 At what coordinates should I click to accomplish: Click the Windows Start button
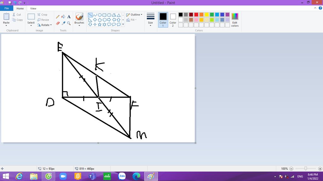pyautogui.click(x=6, y=176)
